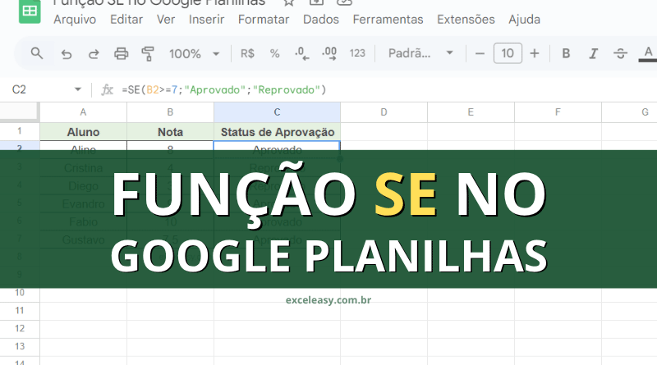
Task: Increase decimal places
Action: (x=329, y=53)
